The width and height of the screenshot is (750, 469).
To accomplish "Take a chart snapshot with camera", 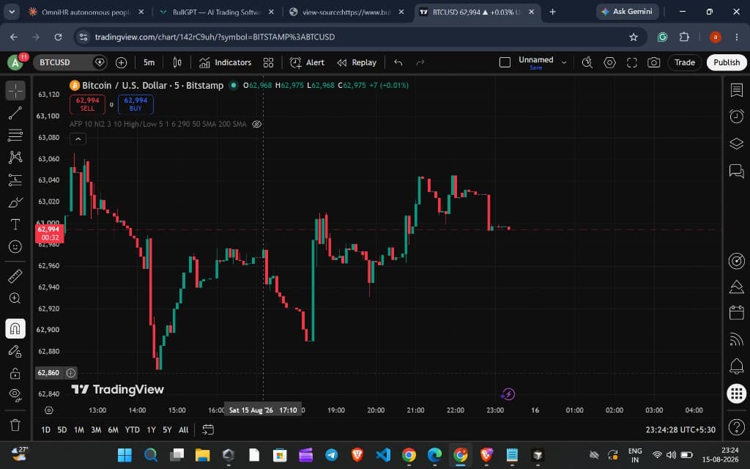I will click(654, 62).
